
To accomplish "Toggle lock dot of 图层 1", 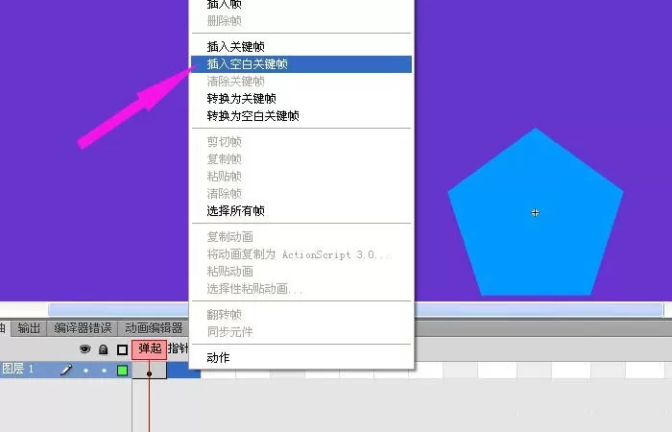I will point(104,371).
